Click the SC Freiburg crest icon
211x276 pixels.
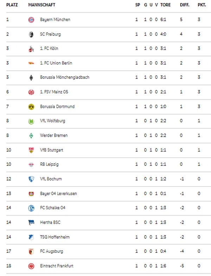pos(31,34)
